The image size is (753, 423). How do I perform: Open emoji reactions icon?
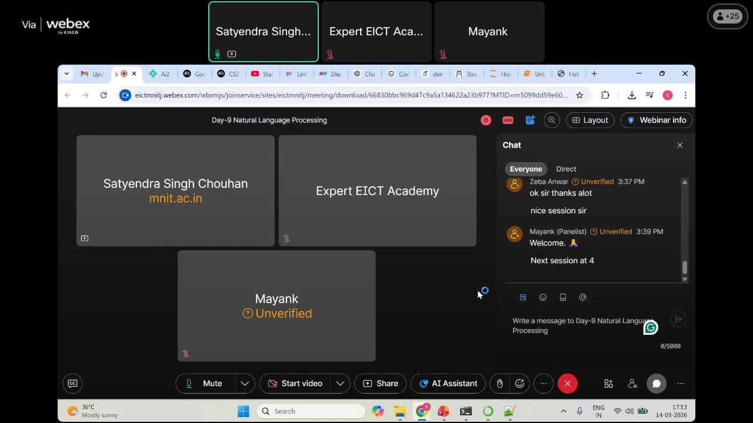point(519,384)
